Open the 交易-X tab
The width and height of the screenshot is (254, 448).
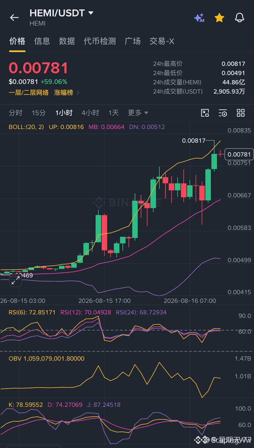coord(162,41)
